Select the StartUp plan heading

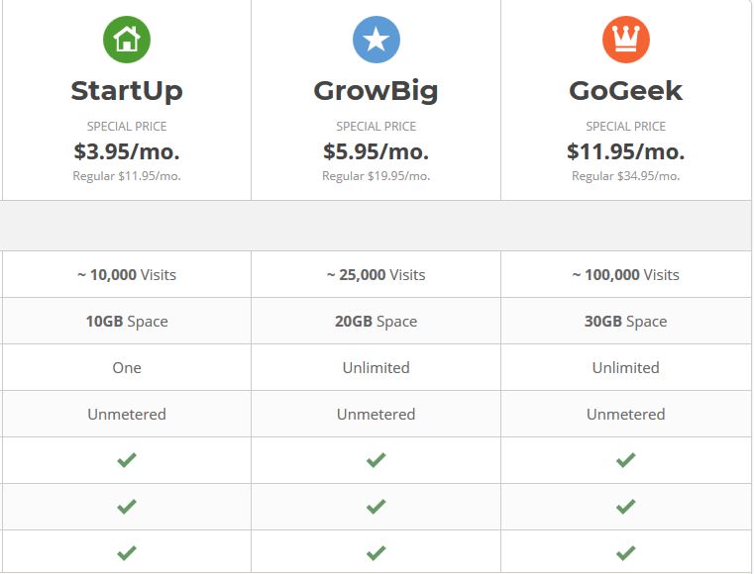tap(127, 91)
